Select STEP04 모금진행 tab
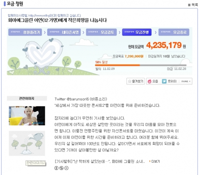199x175 pixels. coord(137,32)
